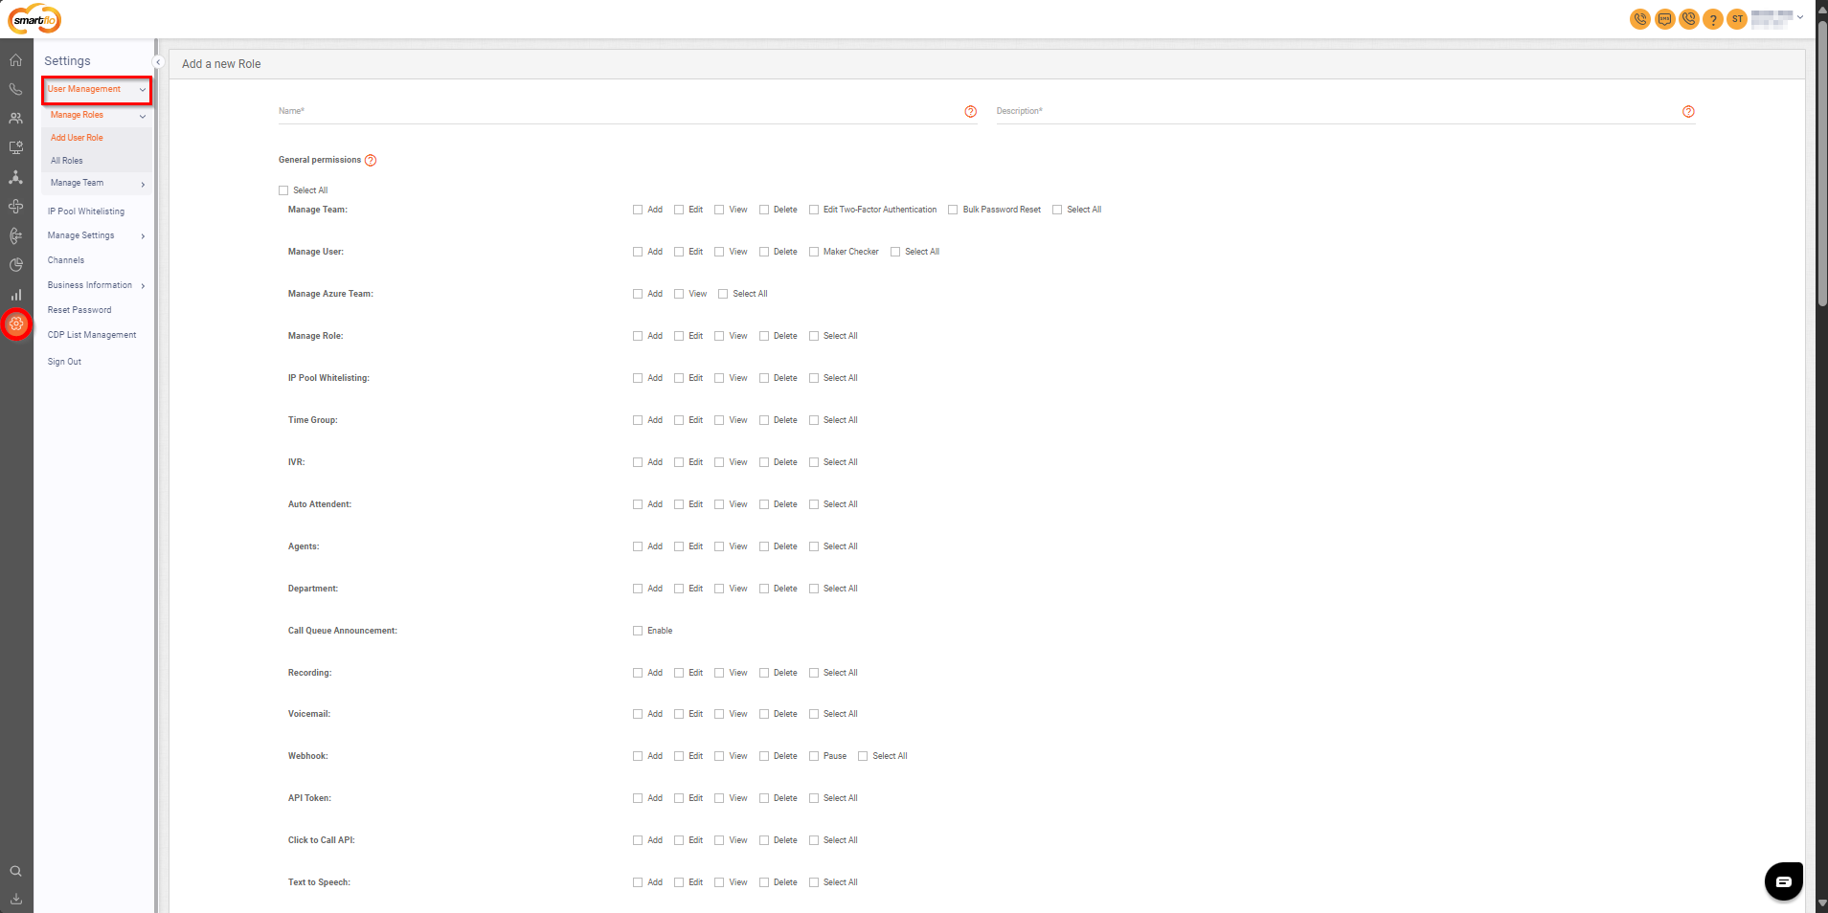Open the chat support widget button

[x=1784, y=881]
